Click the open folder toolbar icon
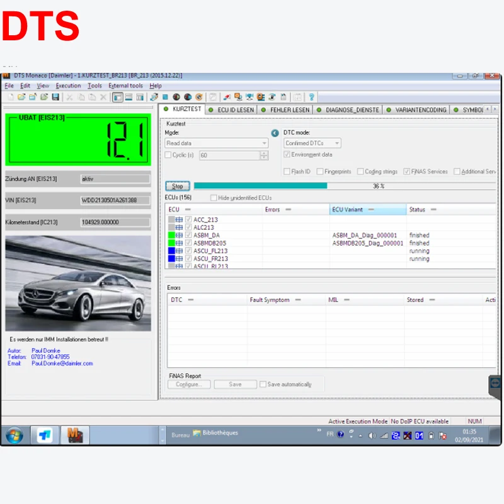Viewport: 504px width, 504px height. 21,97
